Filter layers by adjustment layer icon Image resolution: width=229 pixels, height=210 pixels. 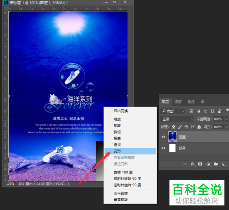pyautogui.click(x=198, y=111)
